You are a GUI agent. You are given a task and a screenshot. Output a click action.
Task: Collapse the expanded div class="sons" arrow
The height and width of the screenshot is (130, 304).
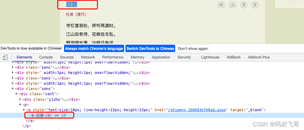click(x=13, y=89)
